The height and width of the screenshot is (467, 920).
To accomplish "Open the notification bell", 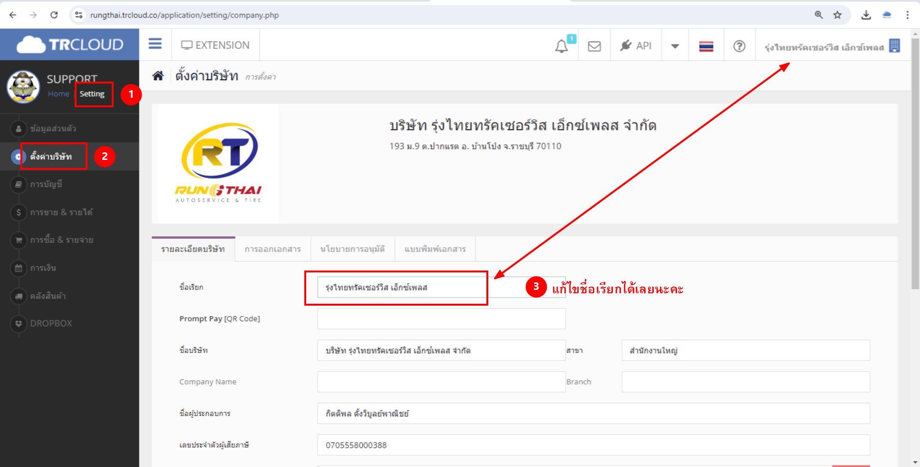I will (x=562, y=46).
